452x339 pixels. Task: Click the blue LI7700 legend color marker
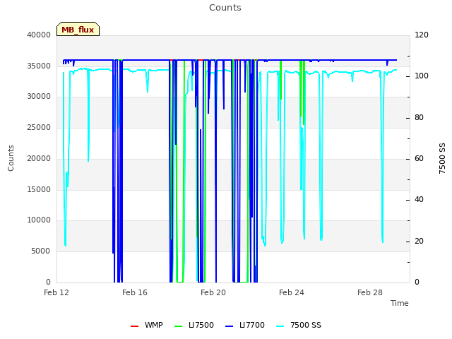[x=229, y=326]
